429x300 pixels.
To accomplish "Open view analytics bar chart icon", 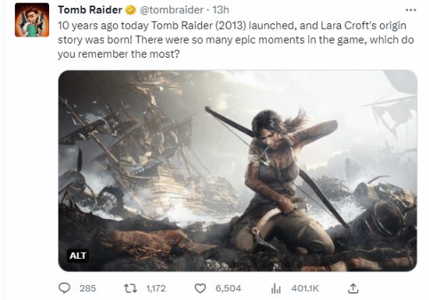I will (x=276, y=288).
